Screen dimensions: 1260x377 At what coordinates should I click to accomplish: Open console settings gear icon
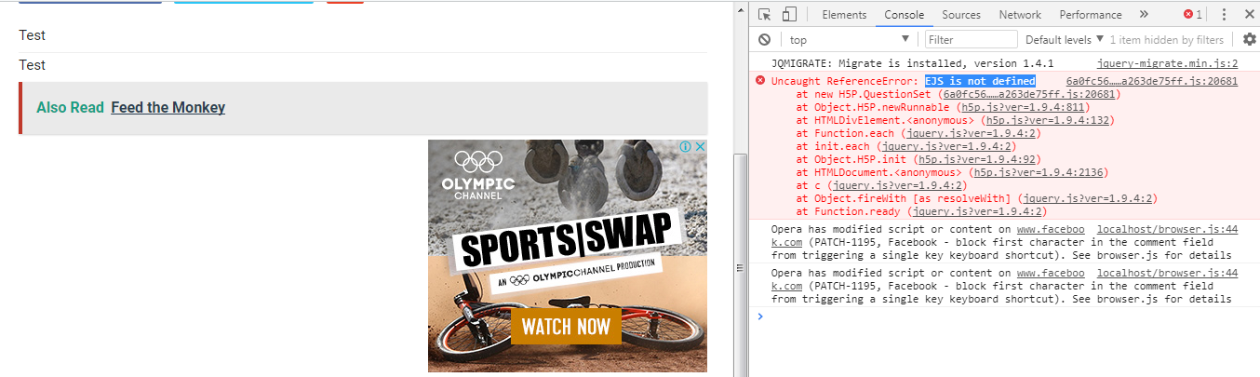[1249, 39]
